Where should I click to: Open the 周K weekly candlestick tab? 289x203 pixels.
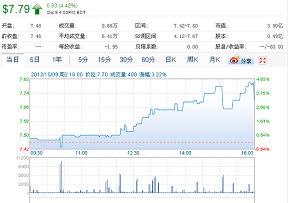coord(192,60)
